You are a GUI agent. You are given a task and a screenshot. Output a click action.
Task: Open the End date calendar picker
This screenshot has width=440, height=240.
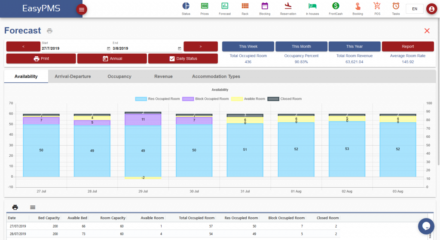tap(179, 49)
